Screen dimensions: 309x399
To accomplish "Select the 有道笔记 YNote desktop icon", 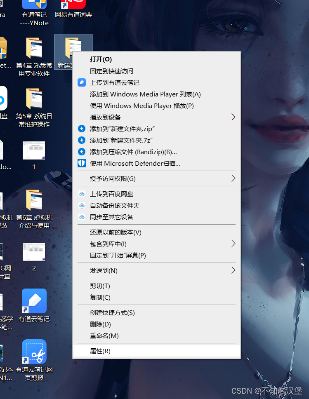I will 34,13.
